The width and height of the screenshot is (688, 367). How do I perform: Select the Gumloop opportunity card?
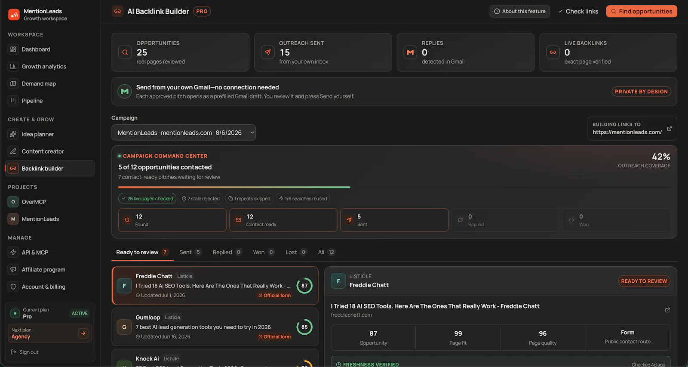pos(215,327)
